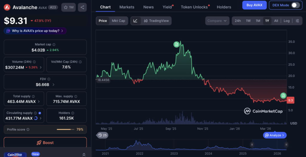The image size is (306, 157).
Task: Click the Profile score info icon
Action: (x=28, y=129)
